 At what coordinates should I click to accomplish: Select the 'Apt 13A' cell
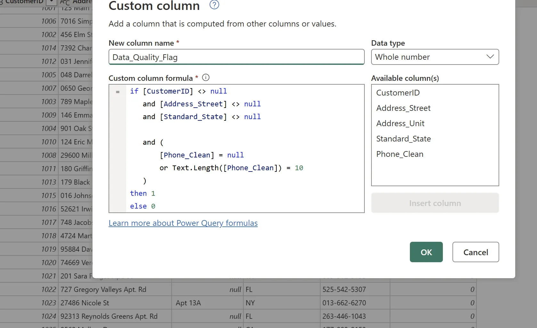207,303
